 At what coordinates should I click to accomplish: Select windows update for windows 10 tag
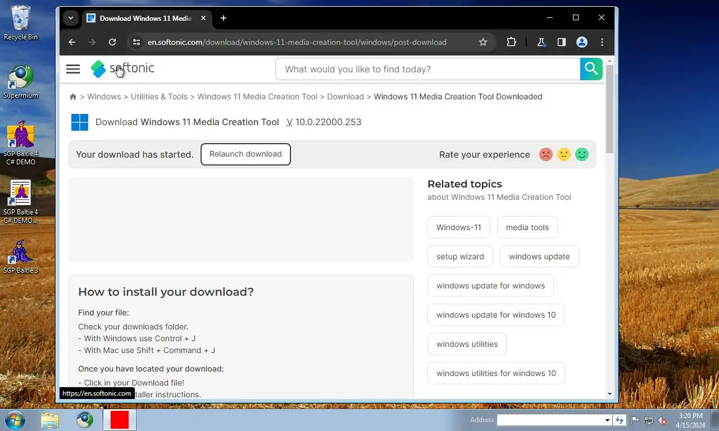(496, 315)
